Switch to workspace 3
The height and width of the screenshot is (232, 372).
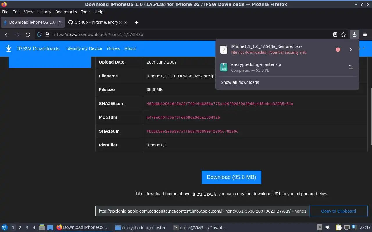[x=27, y=228]
